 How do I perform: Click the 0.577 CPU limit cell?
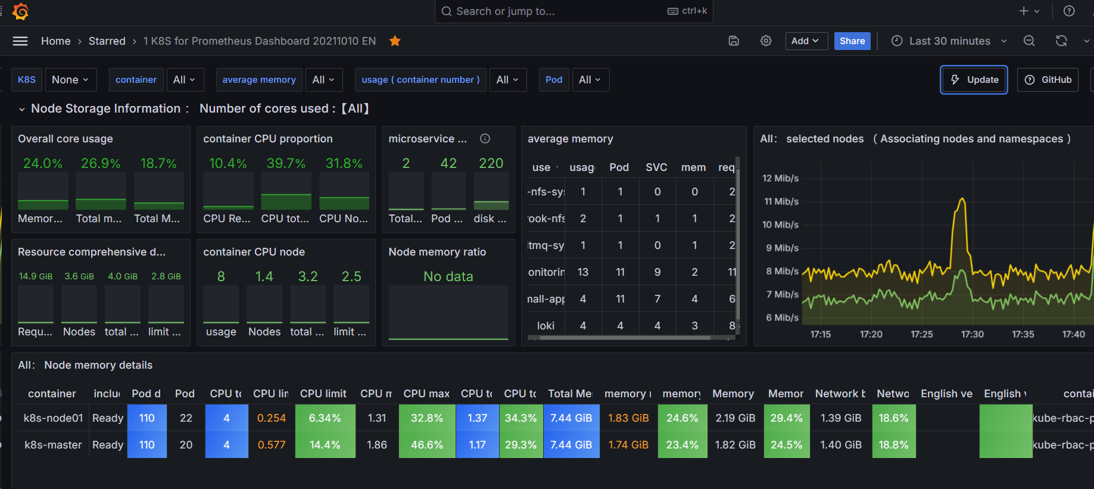point(272,445)
